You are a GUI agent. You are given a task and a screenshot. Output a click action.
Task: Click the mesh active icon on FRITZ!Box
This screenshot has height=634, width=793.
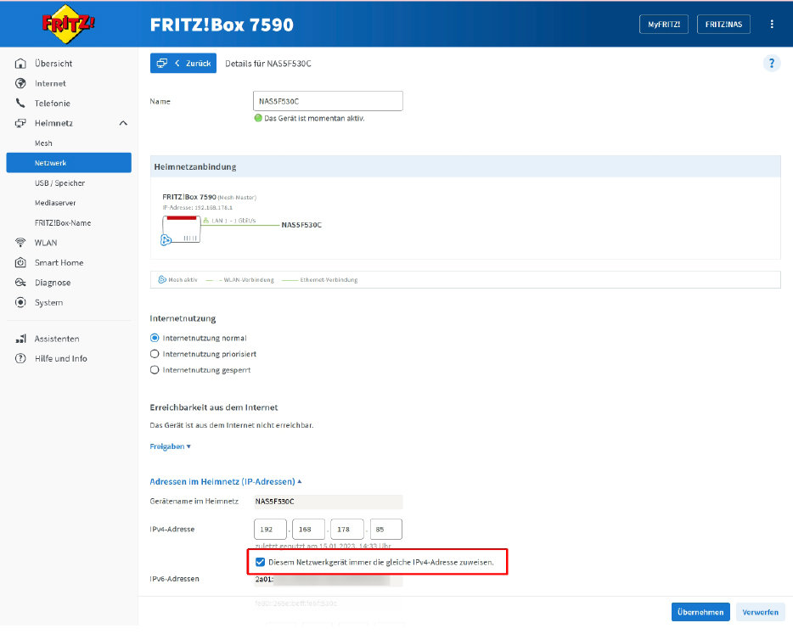[166, 241]
